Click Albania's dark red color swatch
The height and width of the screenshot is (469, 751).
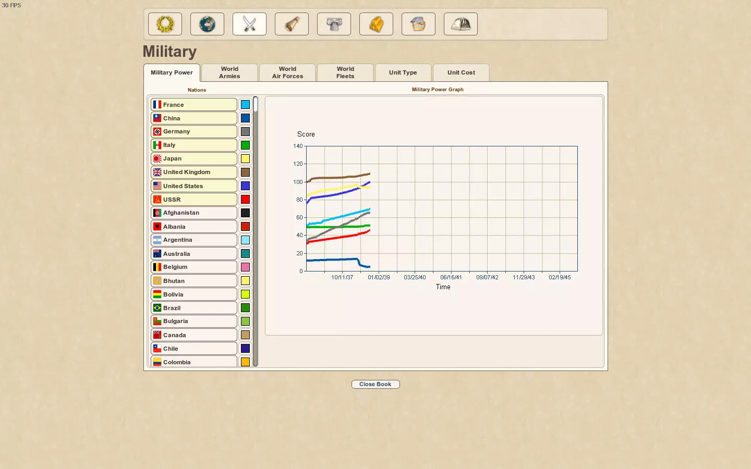(x=245, y=227)
